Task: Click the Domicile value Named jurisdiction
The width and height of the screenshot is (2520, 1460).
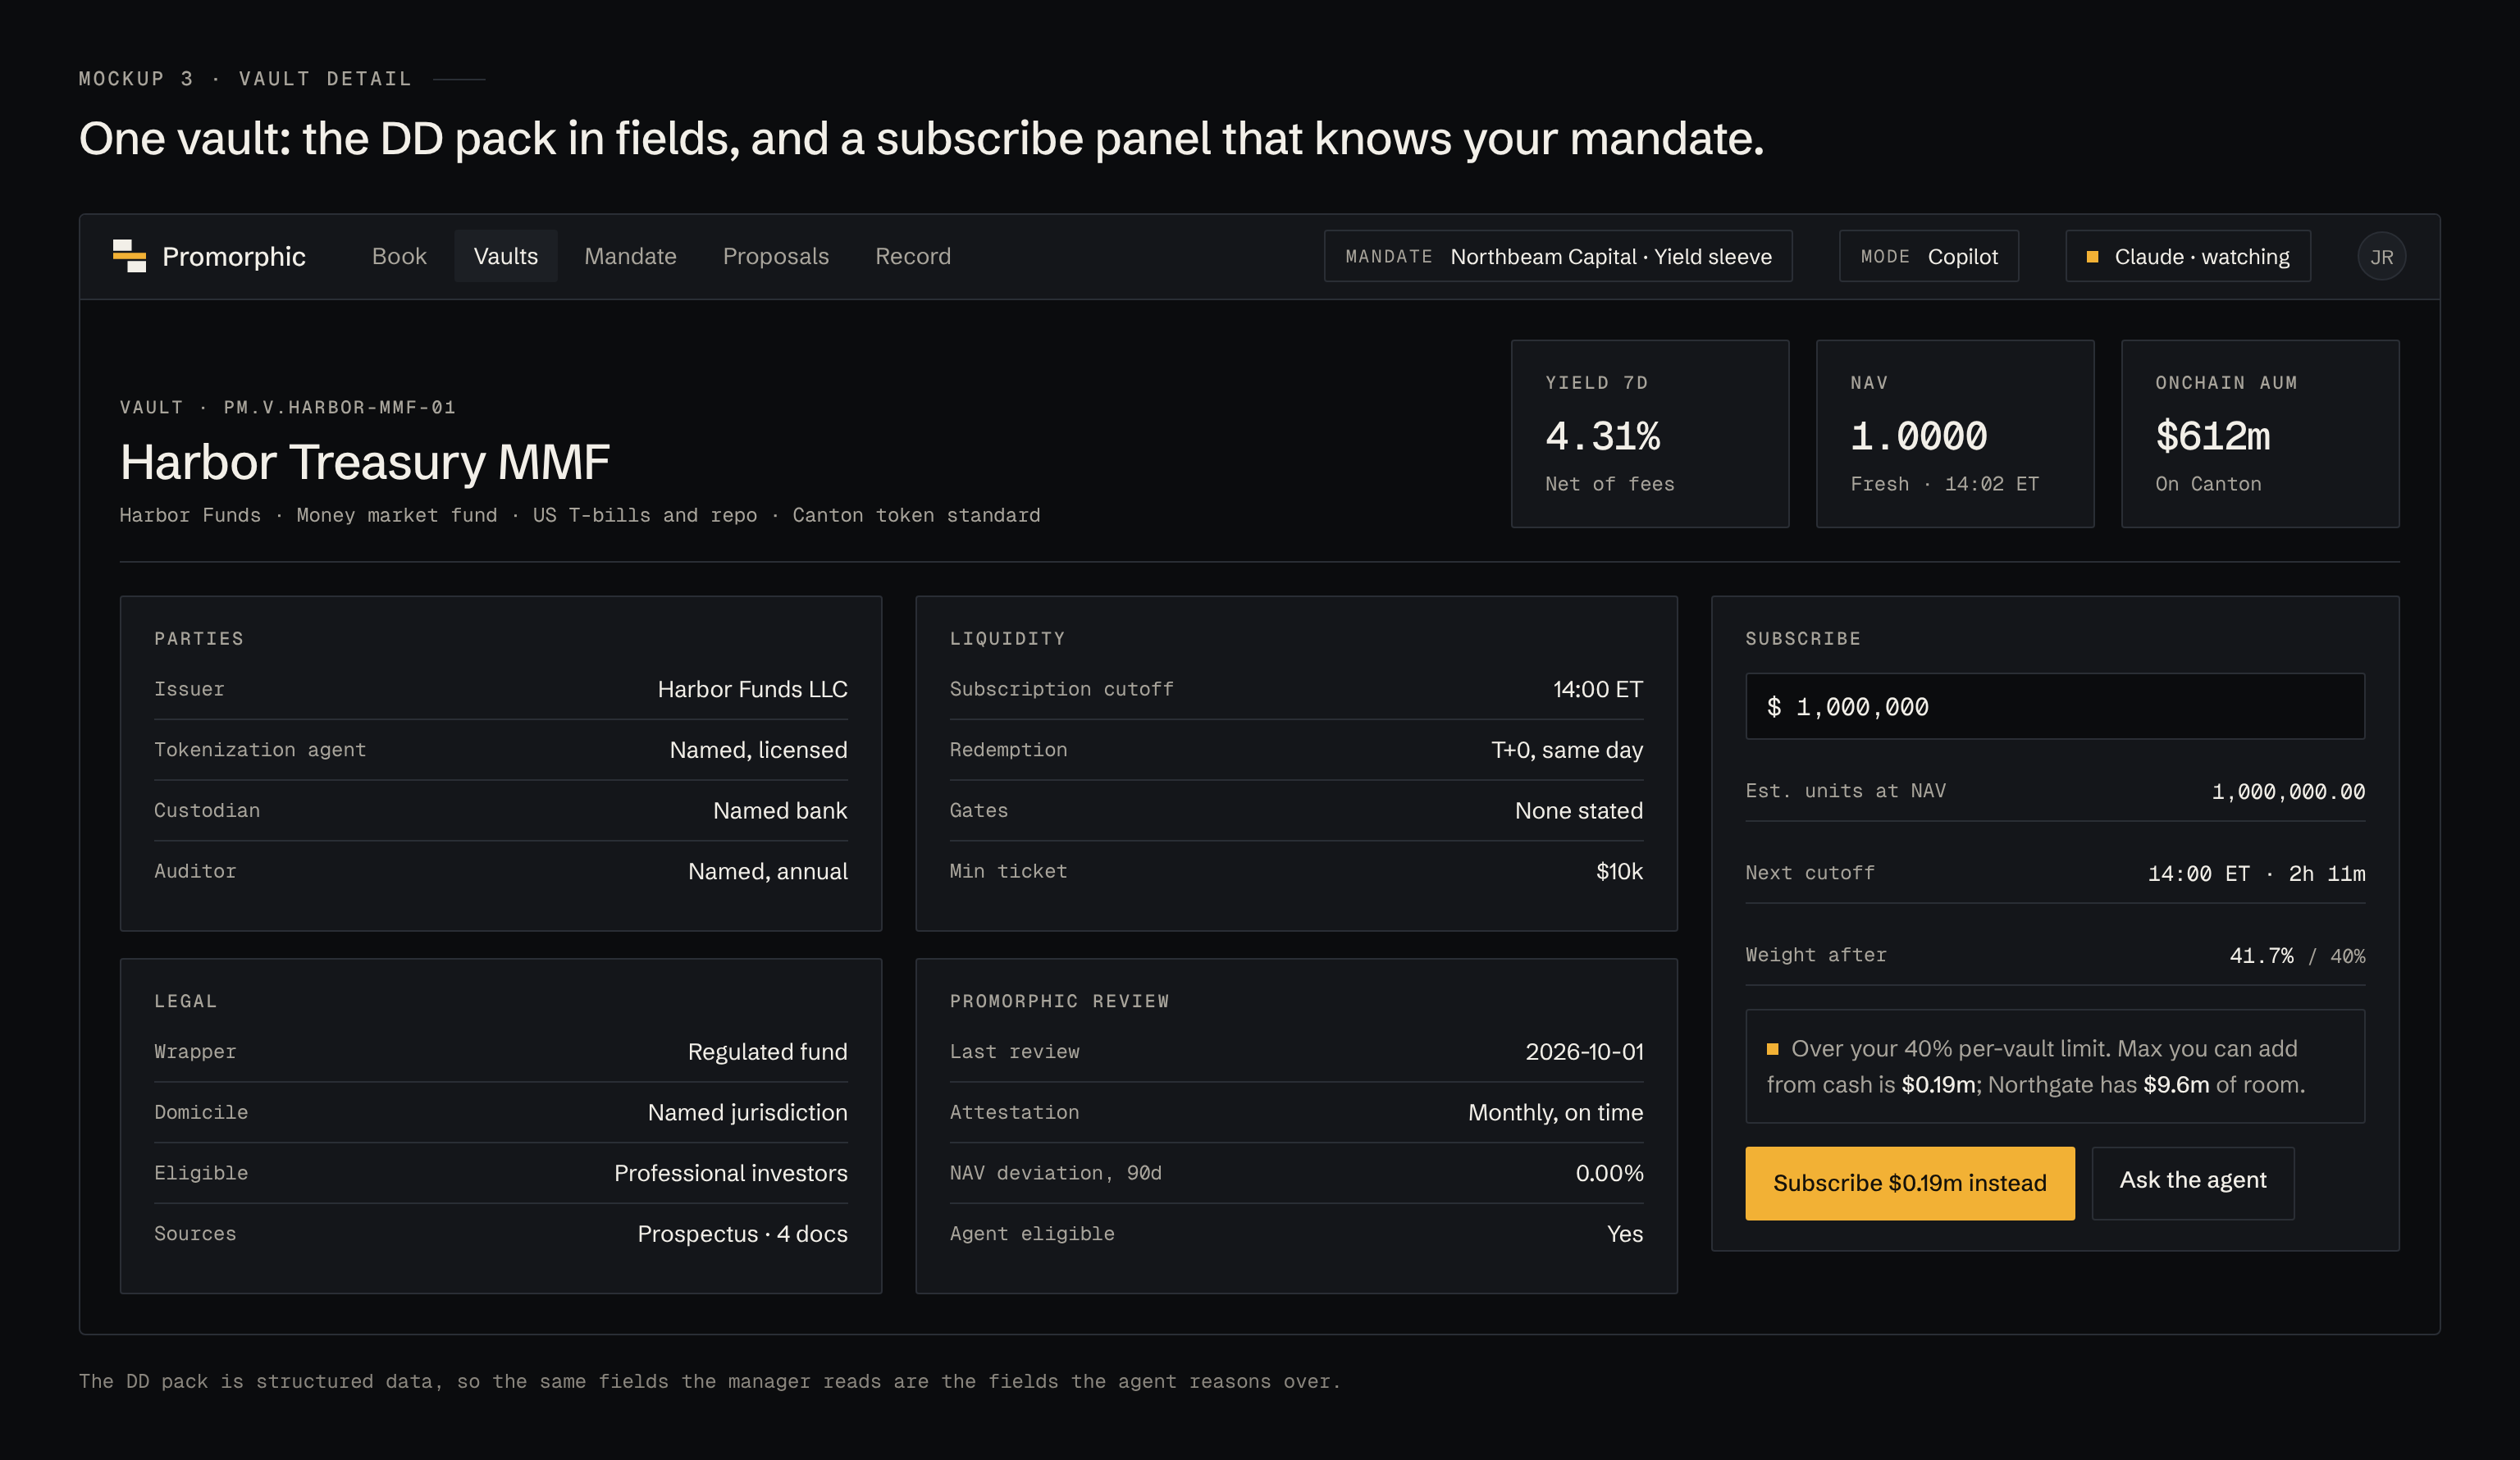Action: tap(747, 1113)
